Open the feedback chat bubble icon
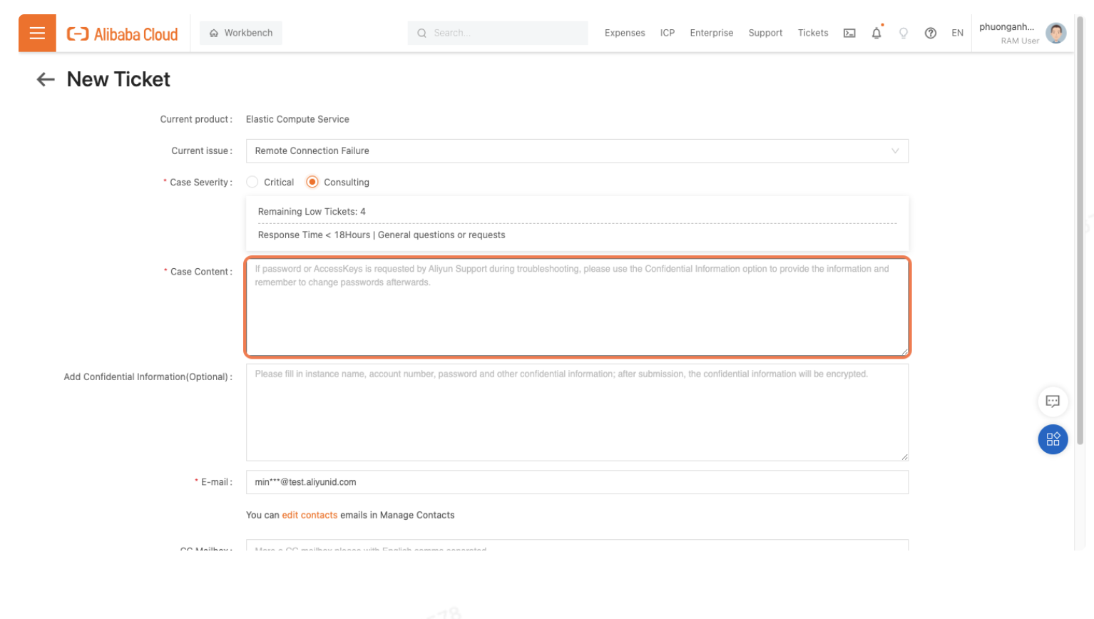This screenshot has height=619, width=1094. click(1053, 401)
